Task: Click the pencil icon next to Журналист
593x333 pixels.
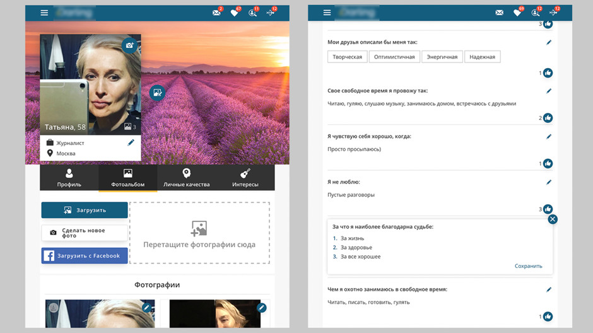Action: (131, 143)
